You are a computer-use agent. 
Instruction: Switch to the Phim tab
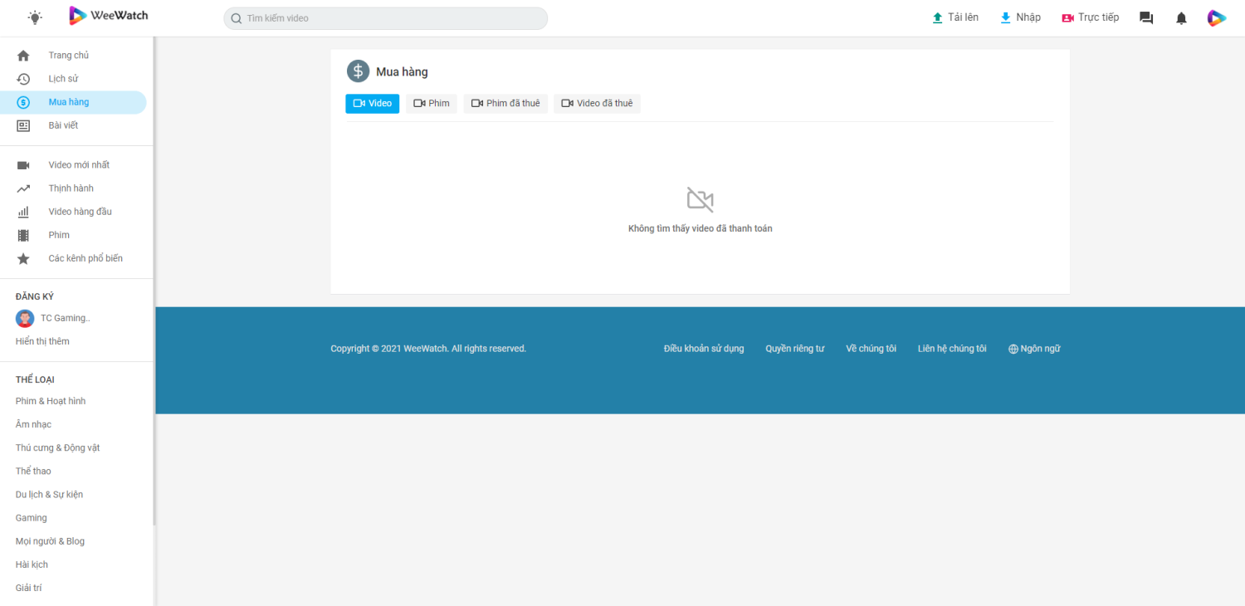(x=432, y=104)
